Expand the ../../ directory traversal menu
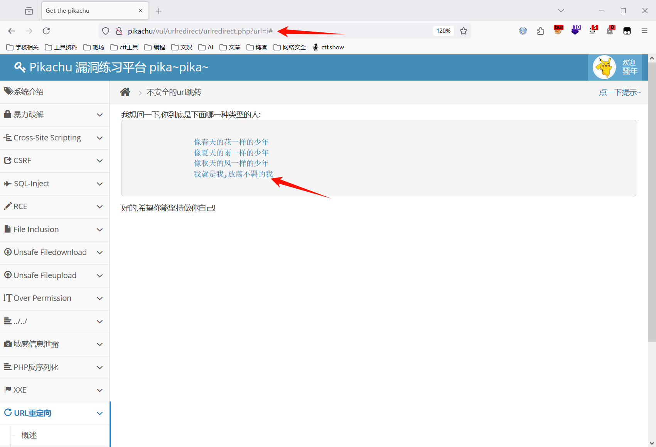 tap(55, 321)
